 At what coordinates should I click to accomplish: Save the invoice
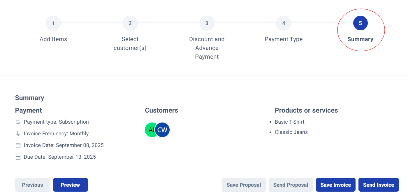pyautogui.click(x=336, y=185)
